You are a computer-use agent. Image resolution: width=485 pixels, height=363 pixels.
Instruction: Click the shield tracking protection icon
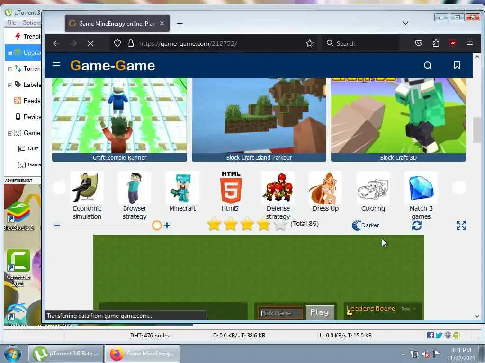click(x=117, y=43)
